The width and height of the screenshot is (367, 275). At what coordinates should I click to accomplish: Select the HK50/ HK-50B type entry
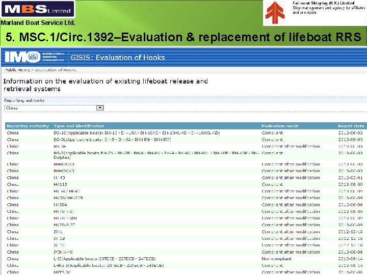pyautogui.click(x=68, y=198)
